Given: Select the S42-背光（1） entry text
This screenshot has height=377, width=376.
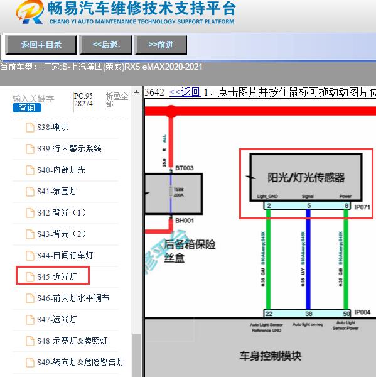Looking at the screenshot, I should pos(62,212).
